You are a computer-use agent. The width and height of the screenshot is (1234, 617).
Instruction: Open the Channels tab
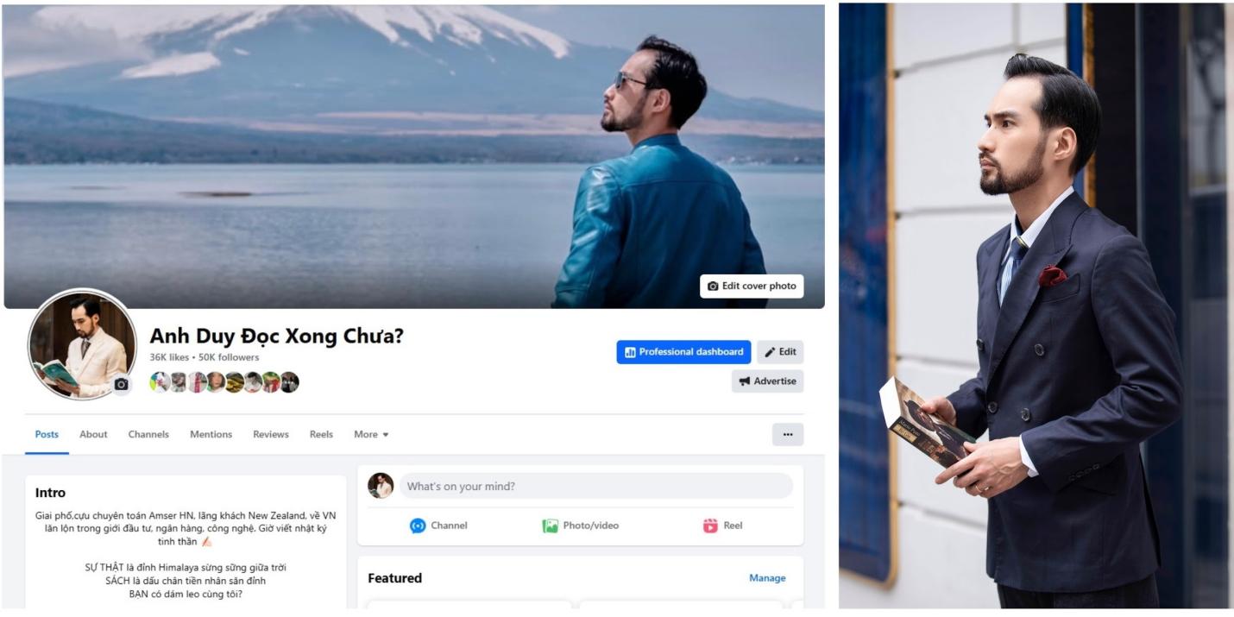pyautogui.click(x=148, y=434)
